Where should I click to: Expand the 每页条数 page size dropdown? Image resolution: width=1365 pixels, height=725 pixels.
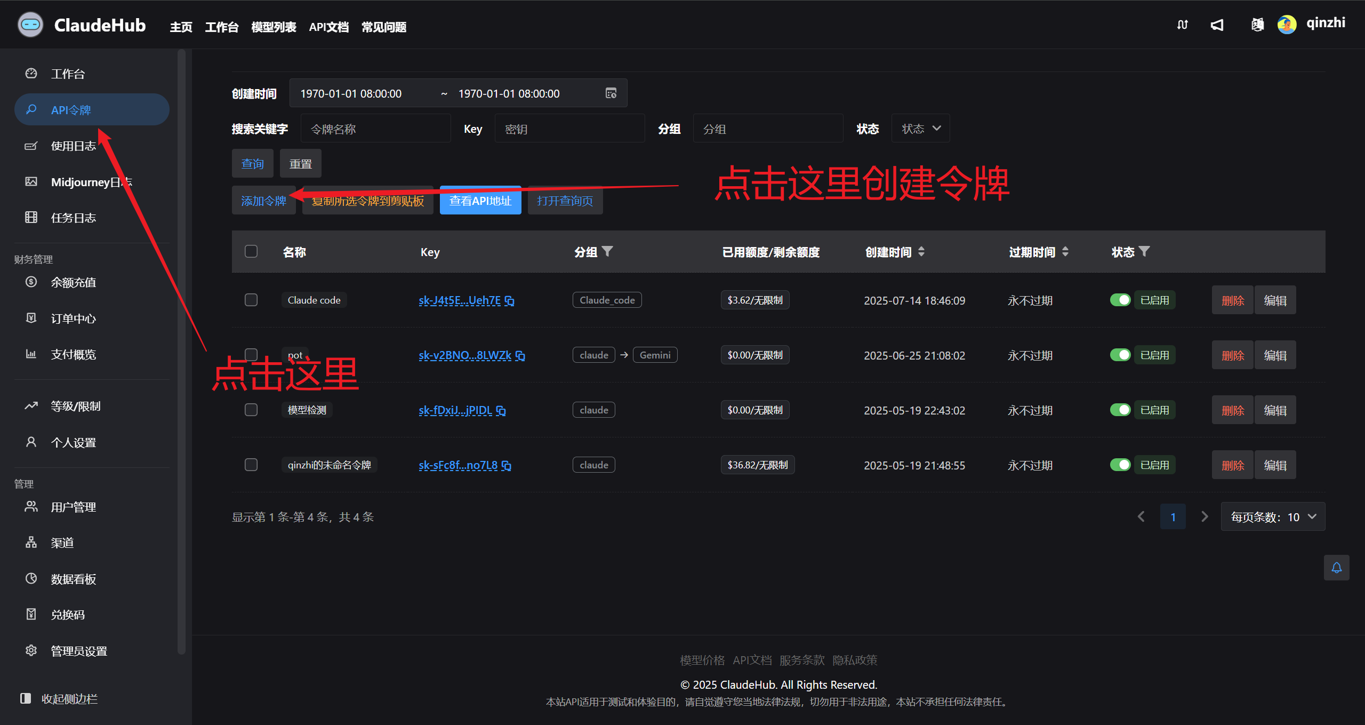coord(1273,516)
